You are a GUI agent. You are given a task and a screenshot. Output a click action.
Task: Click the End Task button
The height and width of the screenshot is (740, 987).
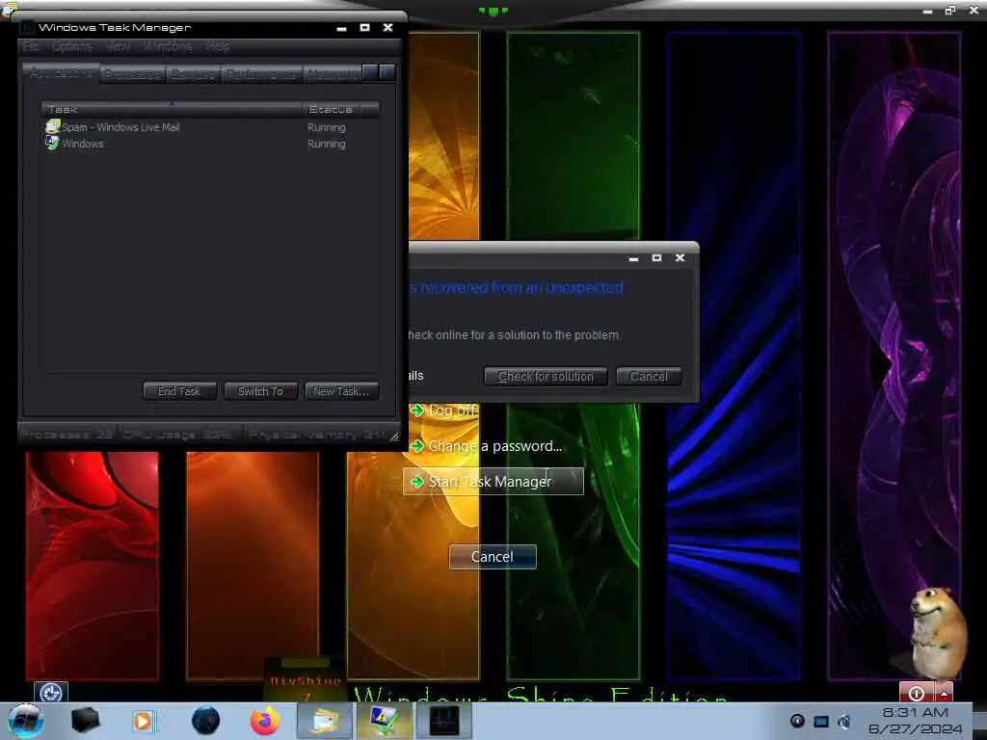pyautogui.click(x=179, y=391)
